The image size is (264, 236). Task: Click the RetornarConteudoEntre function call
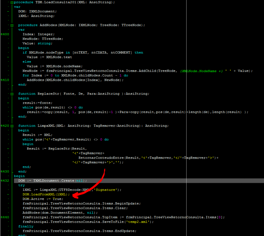point(101,158)
